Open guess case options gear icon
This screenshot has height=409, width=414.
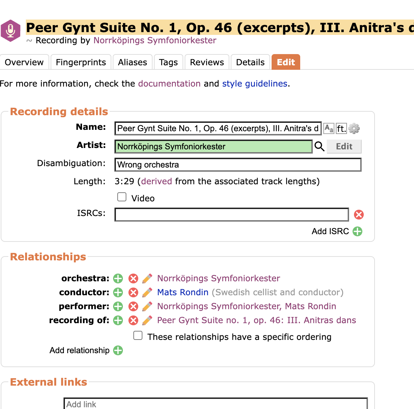pos(354,128)
